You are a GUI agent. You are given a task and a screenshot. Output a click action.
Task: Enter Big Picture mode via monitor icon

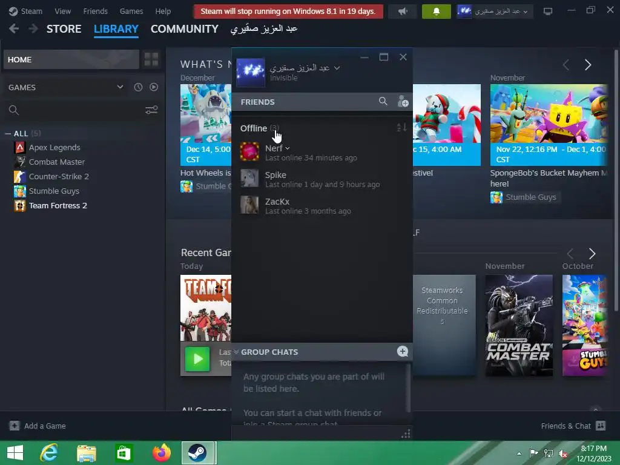[x=547, y=11]
